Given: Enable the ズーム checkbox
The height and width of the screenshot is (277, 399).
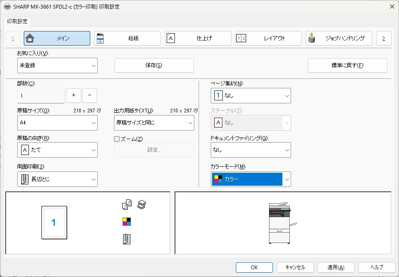Looking at the screenshot, I should click(x=117, y=139).
